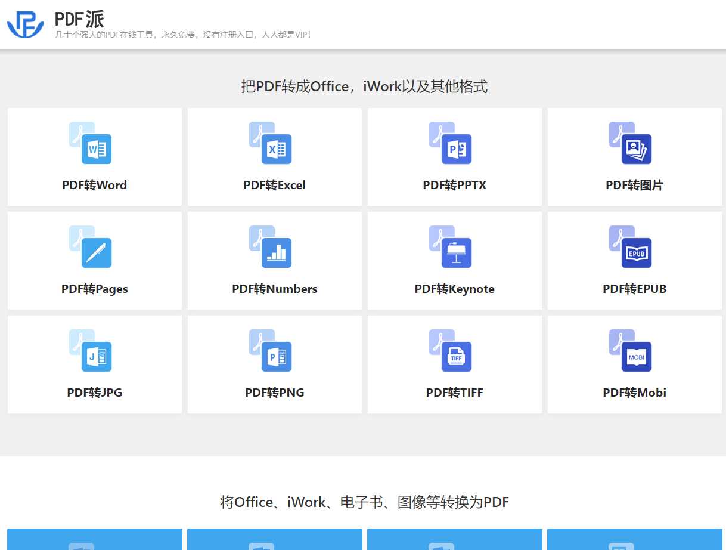This screenshot has width=726, height=550.
Task: Open the first blue tile under 转换为PDF
Action: [x=95, y=539]
